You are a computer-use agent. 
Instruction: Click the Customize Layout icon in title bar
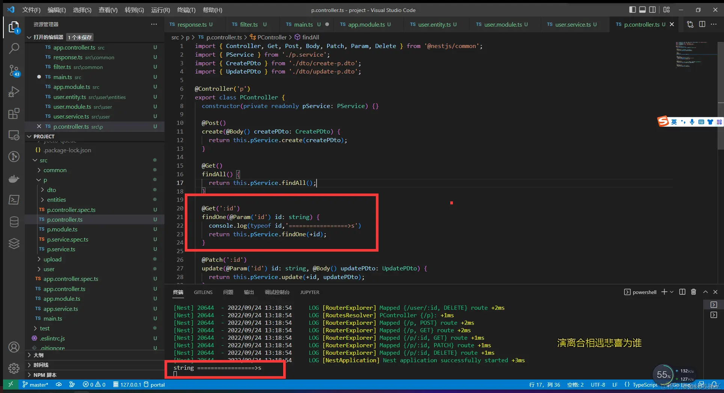[x=667, y=10]
